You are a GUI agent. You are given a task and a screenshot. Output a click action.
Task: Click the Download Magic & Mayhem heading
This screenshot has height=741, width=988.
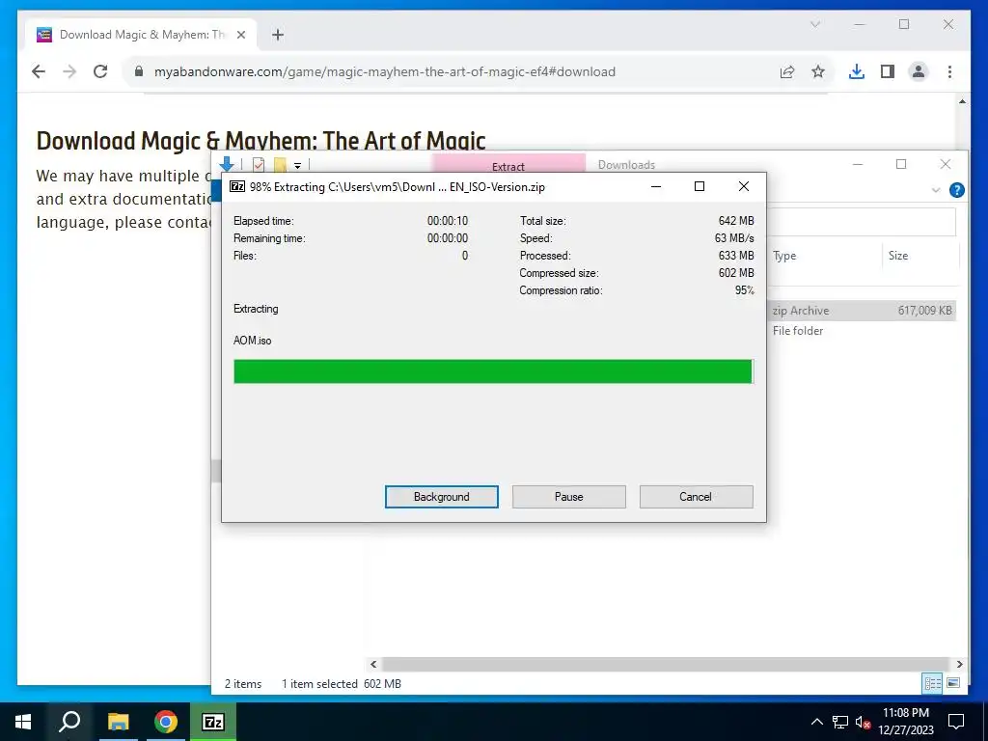tap(261, 141)
